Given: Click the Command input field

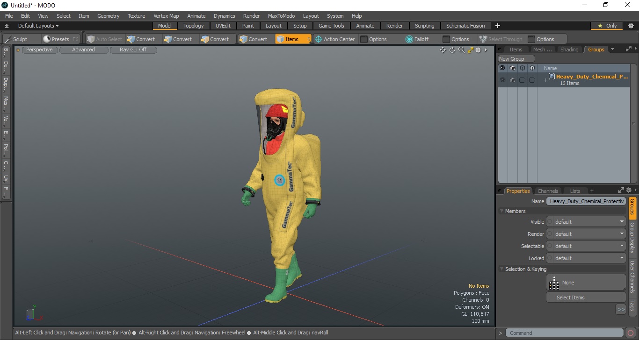Looking at the screenshot, I should tap(565, 333).
